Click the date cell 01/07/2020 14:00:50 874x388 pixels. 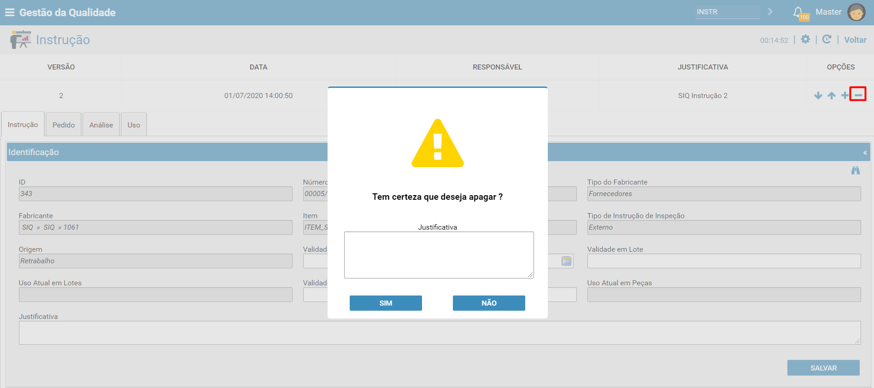point(258,96)
